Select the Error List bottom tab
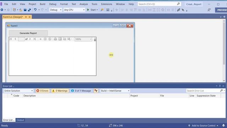The width and height of the screenshot is (227, 128). coord(9,120)
